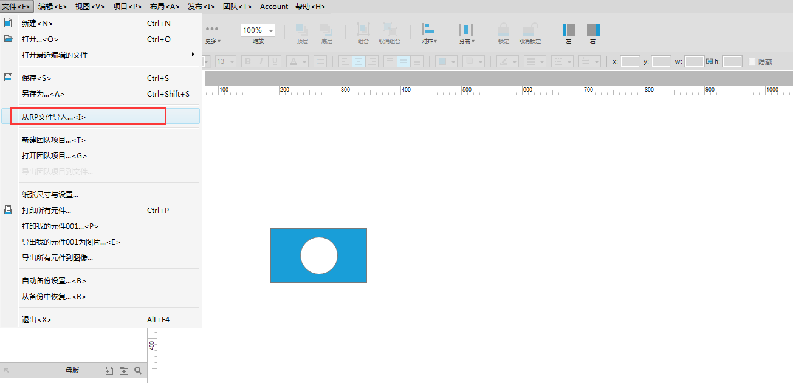Add a new folder in 母版 panel

click(x=124, y=370)
